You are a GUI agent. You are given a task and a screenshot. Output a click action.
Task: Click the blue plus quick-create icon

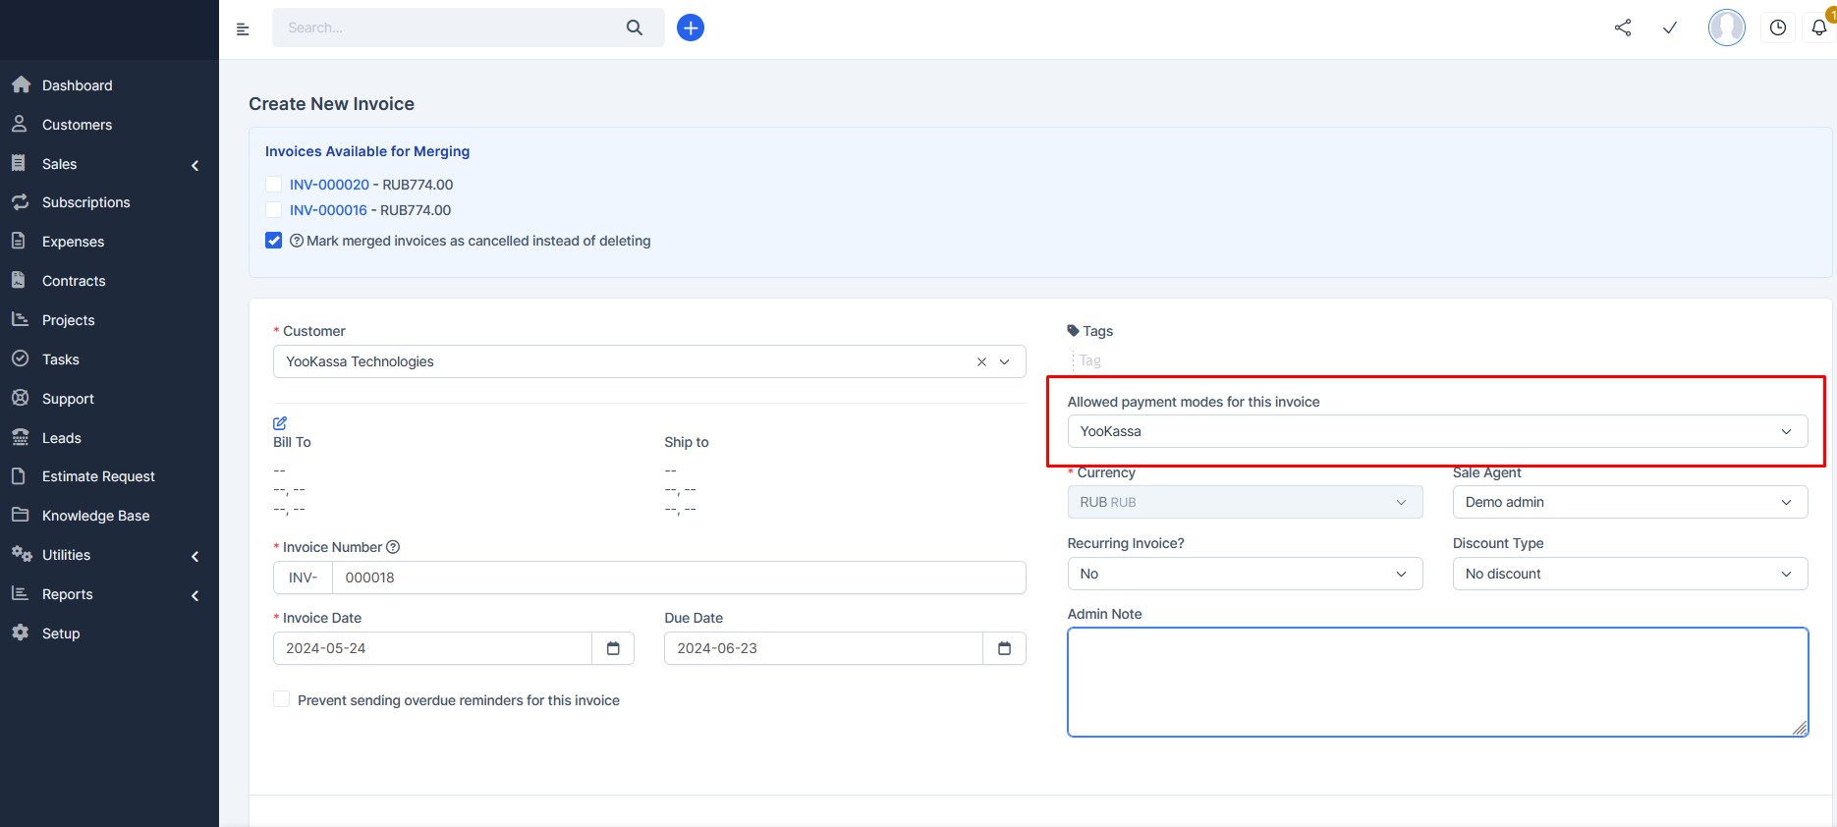(x=691, y=28)
